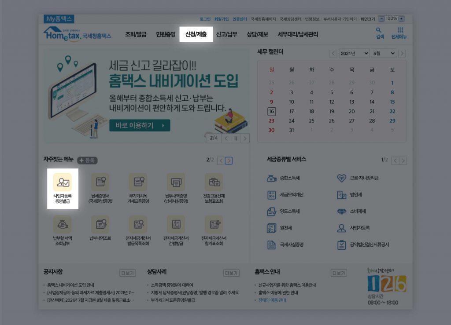Show previous page of 세금종류별 서비스
This screenshot has width=451, height=325.
(x=396, y=161)
